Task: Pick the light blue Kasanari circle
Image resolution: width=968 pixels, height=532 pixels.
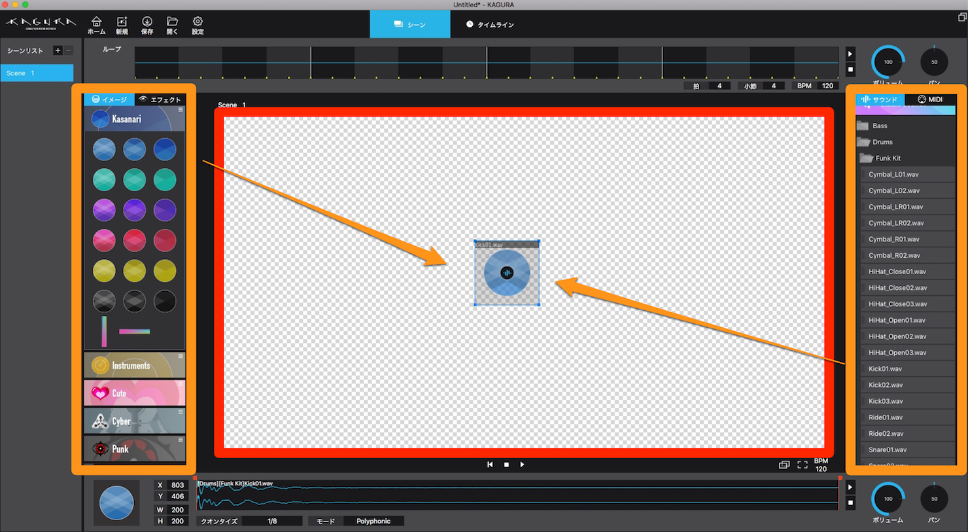Action: click(104, 149)
